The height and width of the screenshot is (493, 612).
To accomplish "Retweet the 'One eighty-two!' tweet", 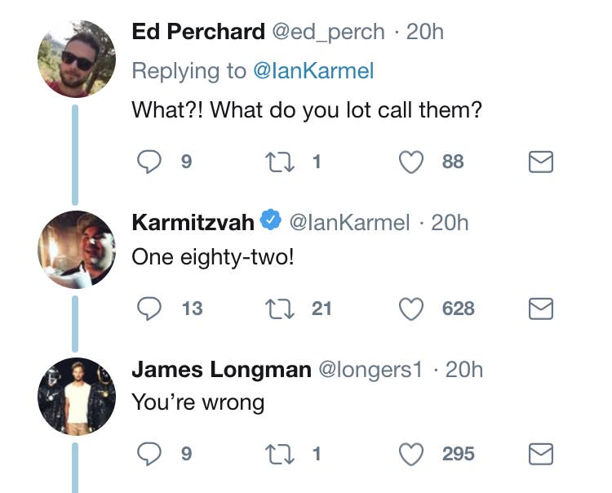I will click(281, 309).
